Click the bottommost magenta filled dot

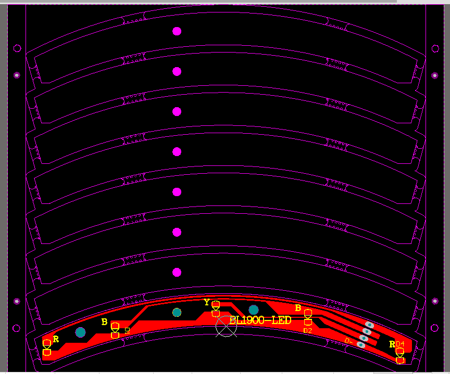click(177, 272)
